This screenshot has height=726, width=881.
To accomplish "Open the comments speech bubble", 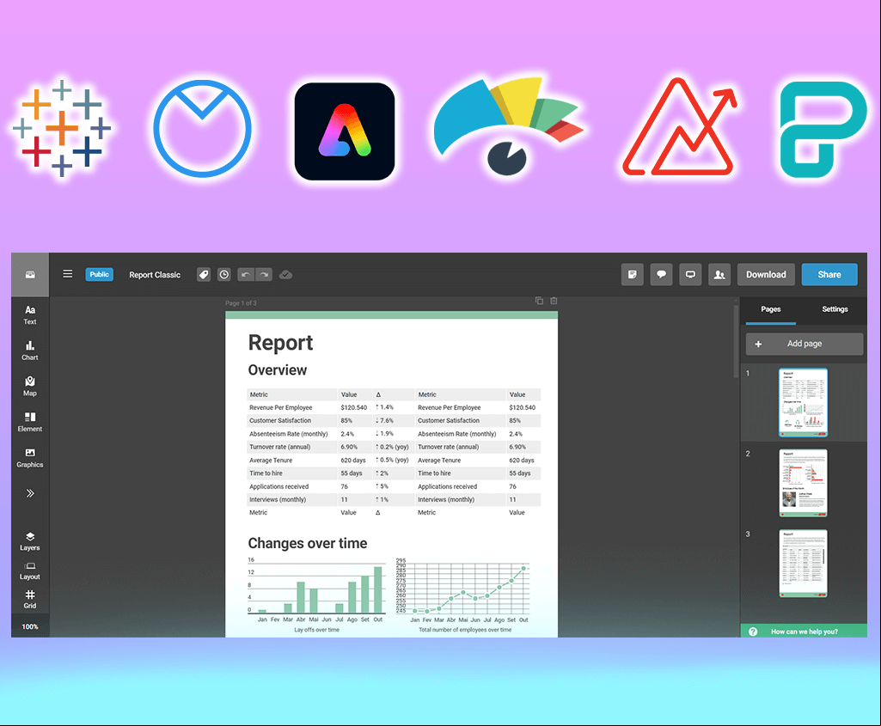I will (661, 275).
